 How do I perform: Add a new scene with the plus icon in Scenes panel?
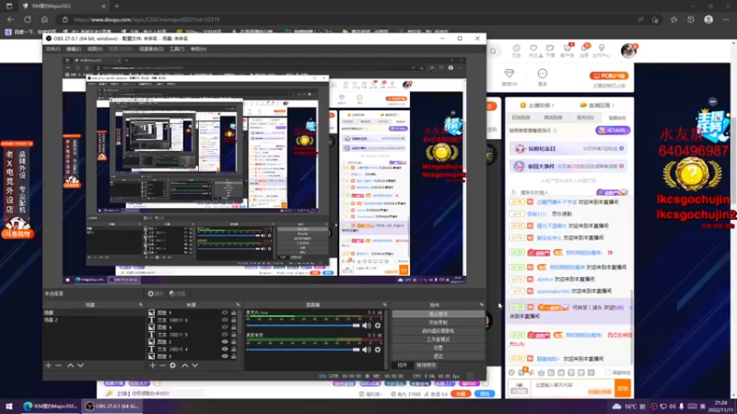point(48,365)
